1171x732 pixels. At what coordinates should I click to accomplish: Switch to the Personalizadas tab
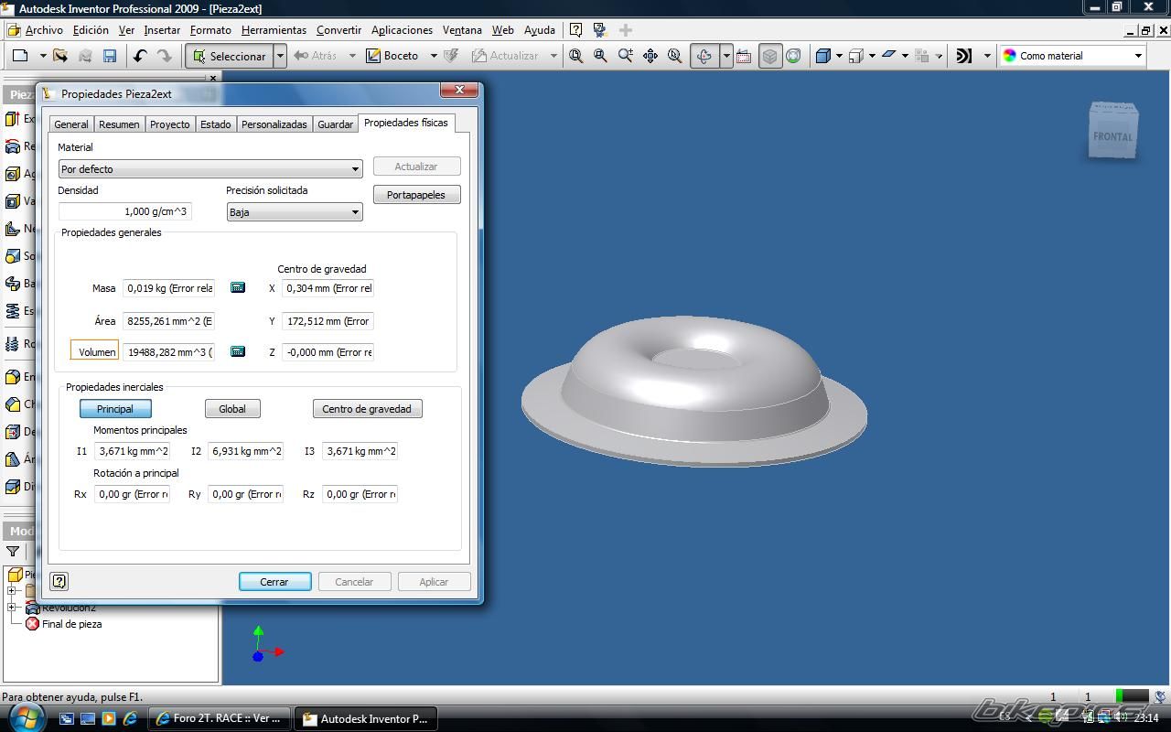pos(274,124)
